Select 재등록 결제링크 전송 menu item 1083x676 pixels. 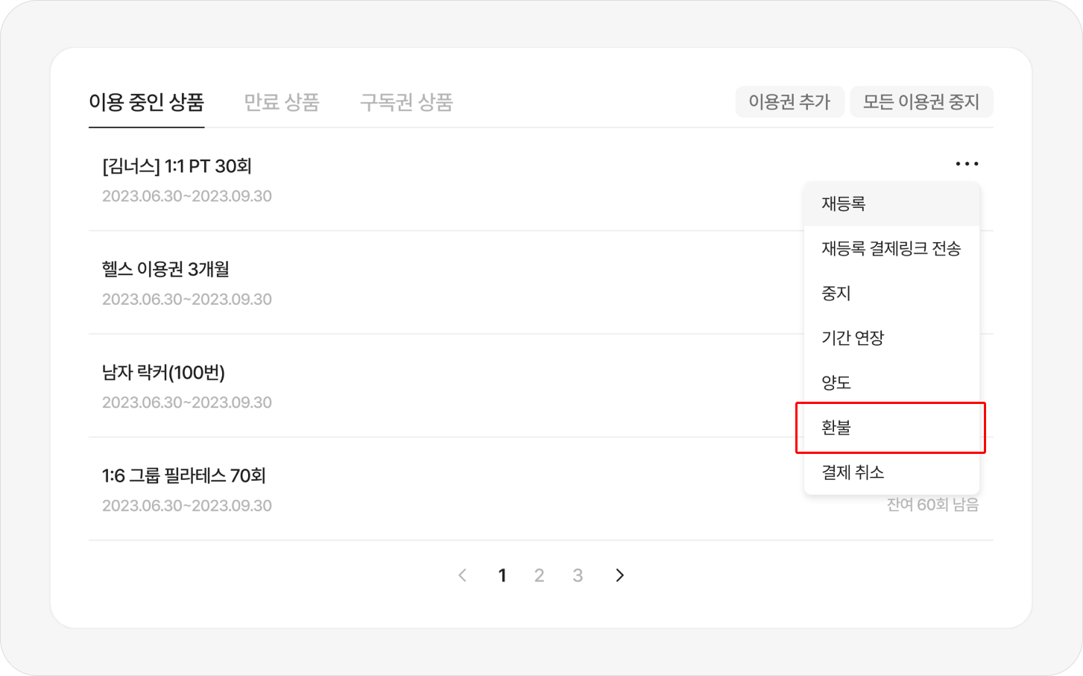pos(891,249)
